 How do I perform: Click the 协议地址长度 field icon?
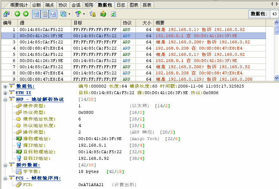click(x=19, y=126)
